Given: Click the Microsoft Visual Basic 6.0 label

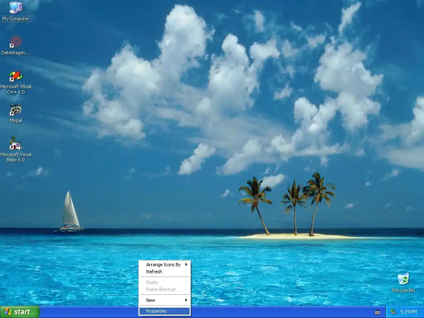Looking at the screenshot, I should point(16,157).
